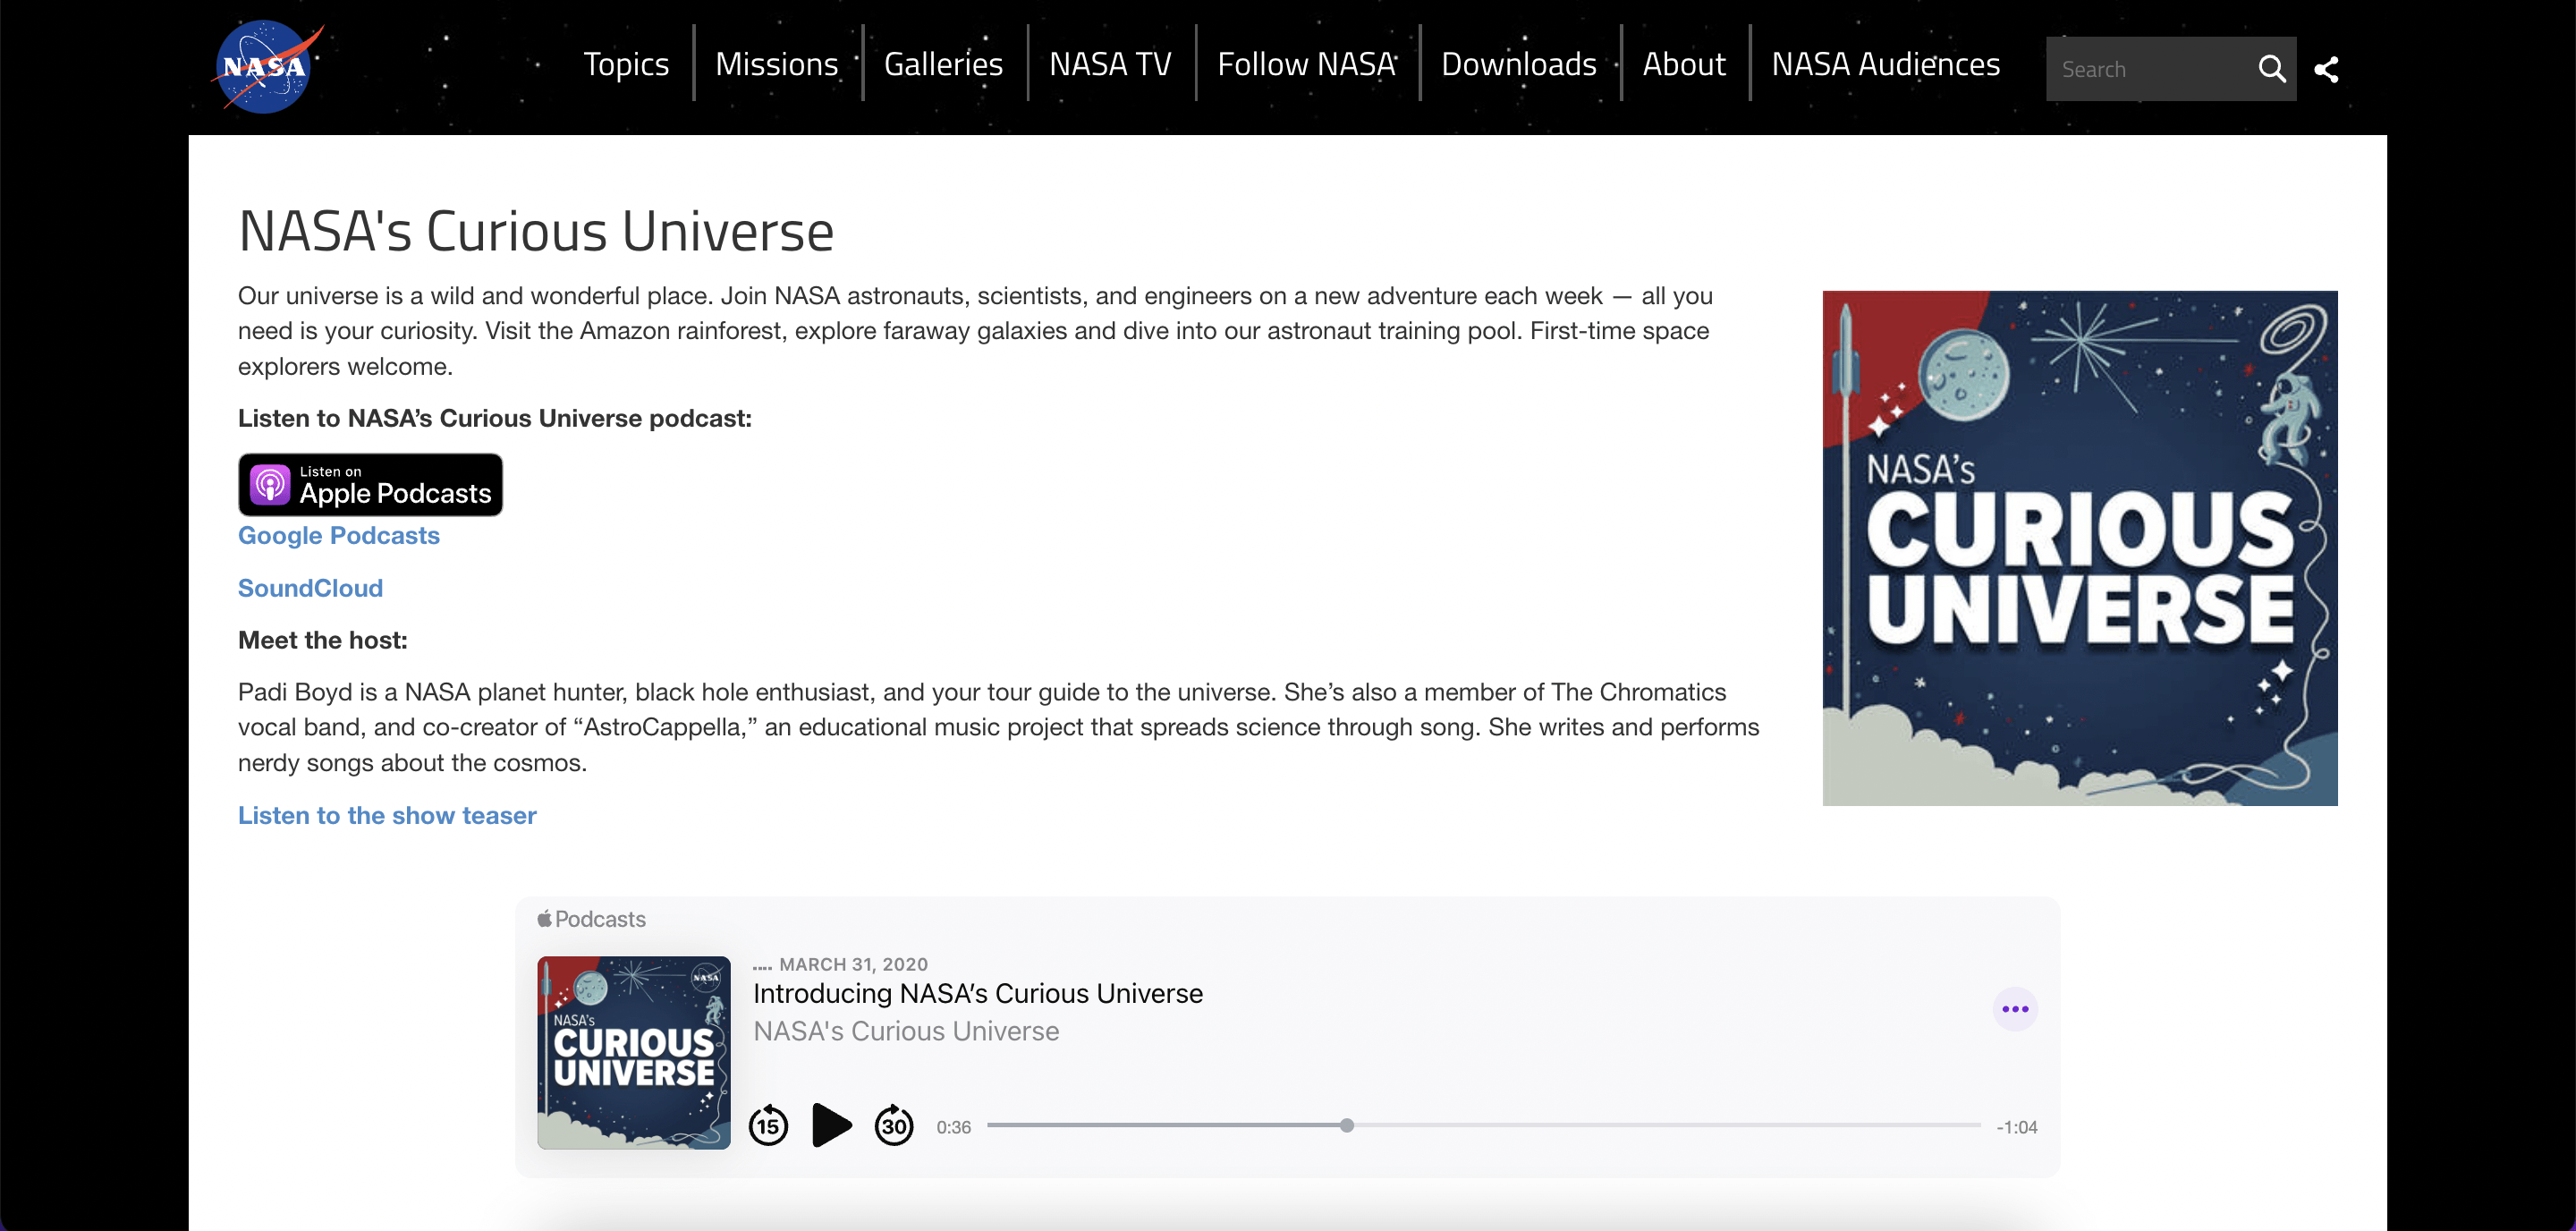The width and height of the screenshot is (2576, 1231).
Task: Open the purple more options button
Action: point(2015,1009)
